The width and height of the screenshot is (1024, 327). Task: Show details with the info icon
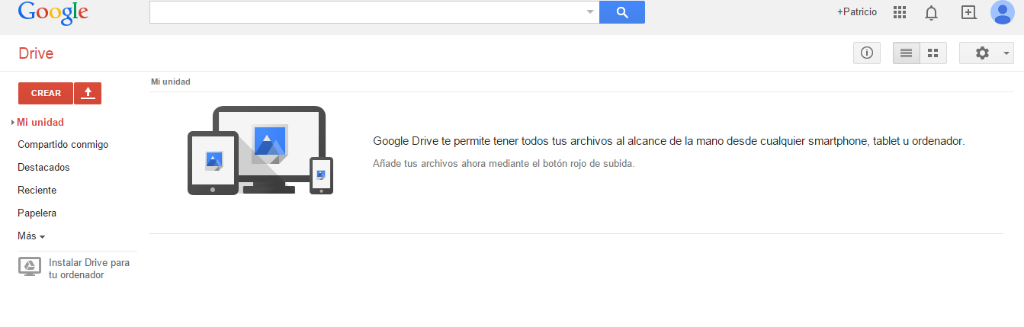click(x=866, y=53)
